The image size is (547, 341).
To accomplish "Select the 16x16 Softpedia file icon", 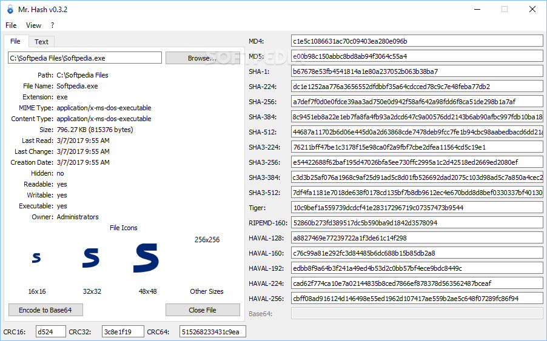I will (x=36, y=258).
